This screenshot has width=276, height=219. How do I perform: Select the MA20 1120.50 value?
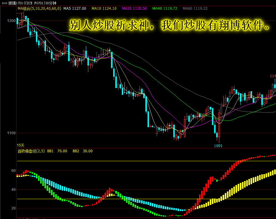135,9
